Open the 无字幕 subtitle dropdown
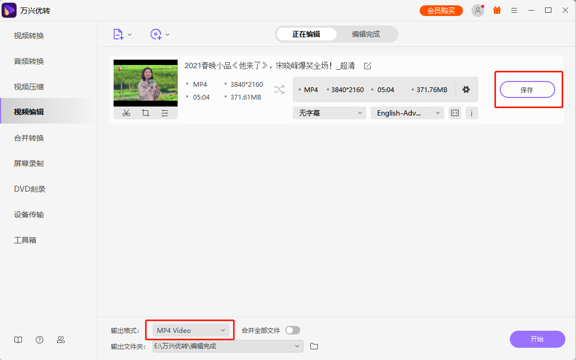 (330, 113)
